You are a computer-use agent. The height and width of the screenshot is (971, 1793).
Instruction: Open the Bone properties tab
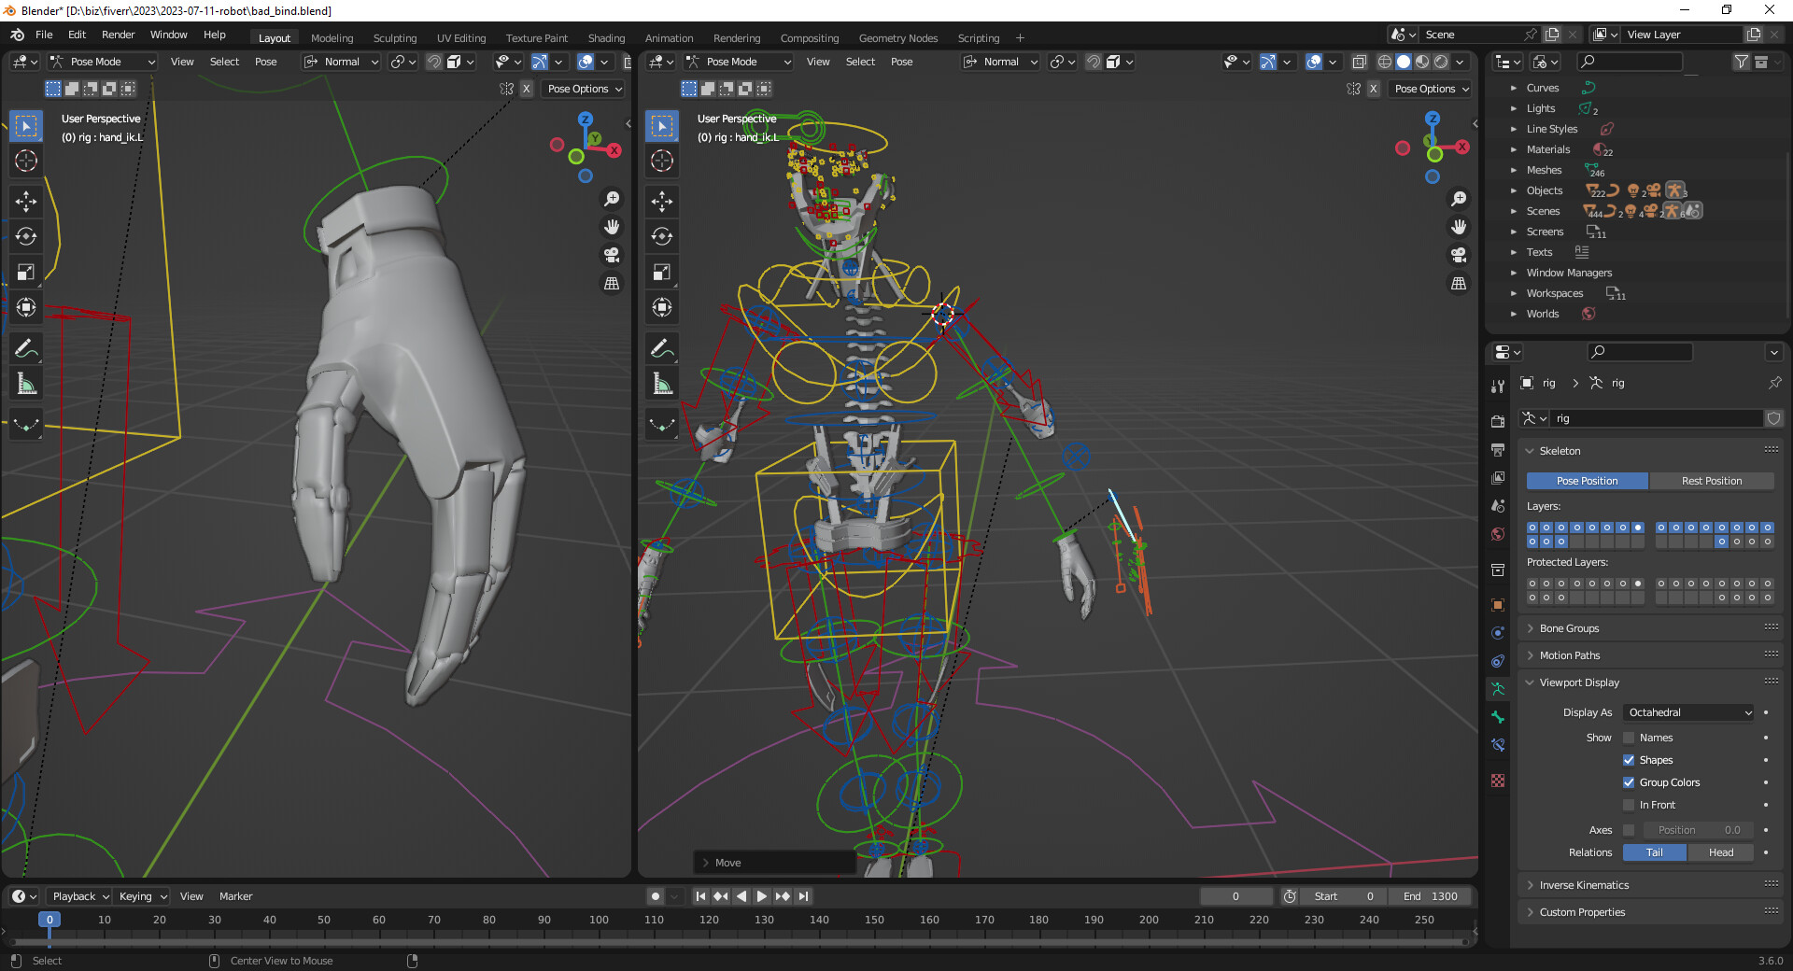click(x=1498, y=717)
